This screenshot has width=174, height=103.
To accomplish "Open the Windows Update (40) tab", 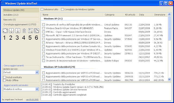I will 21,10.
